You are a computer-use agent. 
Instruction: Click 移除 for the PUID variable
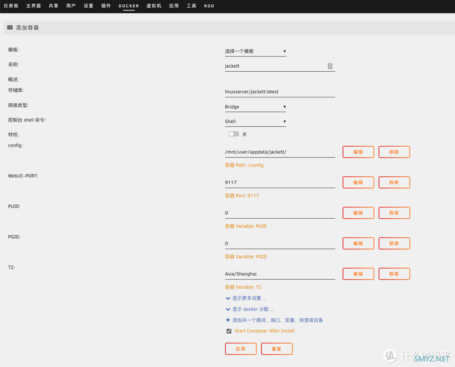394,213
